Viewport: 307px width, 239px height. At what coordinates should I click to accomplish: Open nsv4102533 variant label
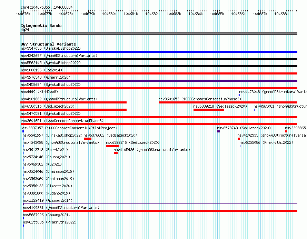click(x=272, y=135)
